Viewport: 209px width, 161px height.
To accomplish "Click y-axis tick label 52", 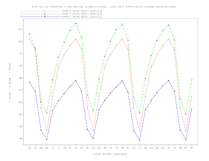I will click(x=20, y=127).
